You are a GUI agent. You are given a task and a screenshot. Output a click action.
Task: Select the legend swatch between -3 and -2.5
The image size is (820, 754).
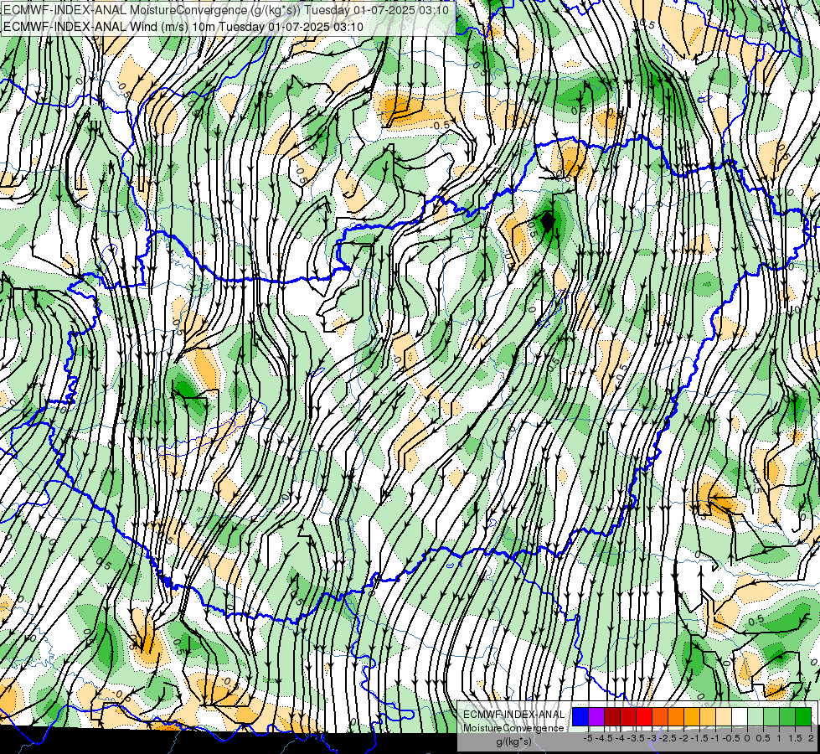pyautogui.click(x=660, y=716)
